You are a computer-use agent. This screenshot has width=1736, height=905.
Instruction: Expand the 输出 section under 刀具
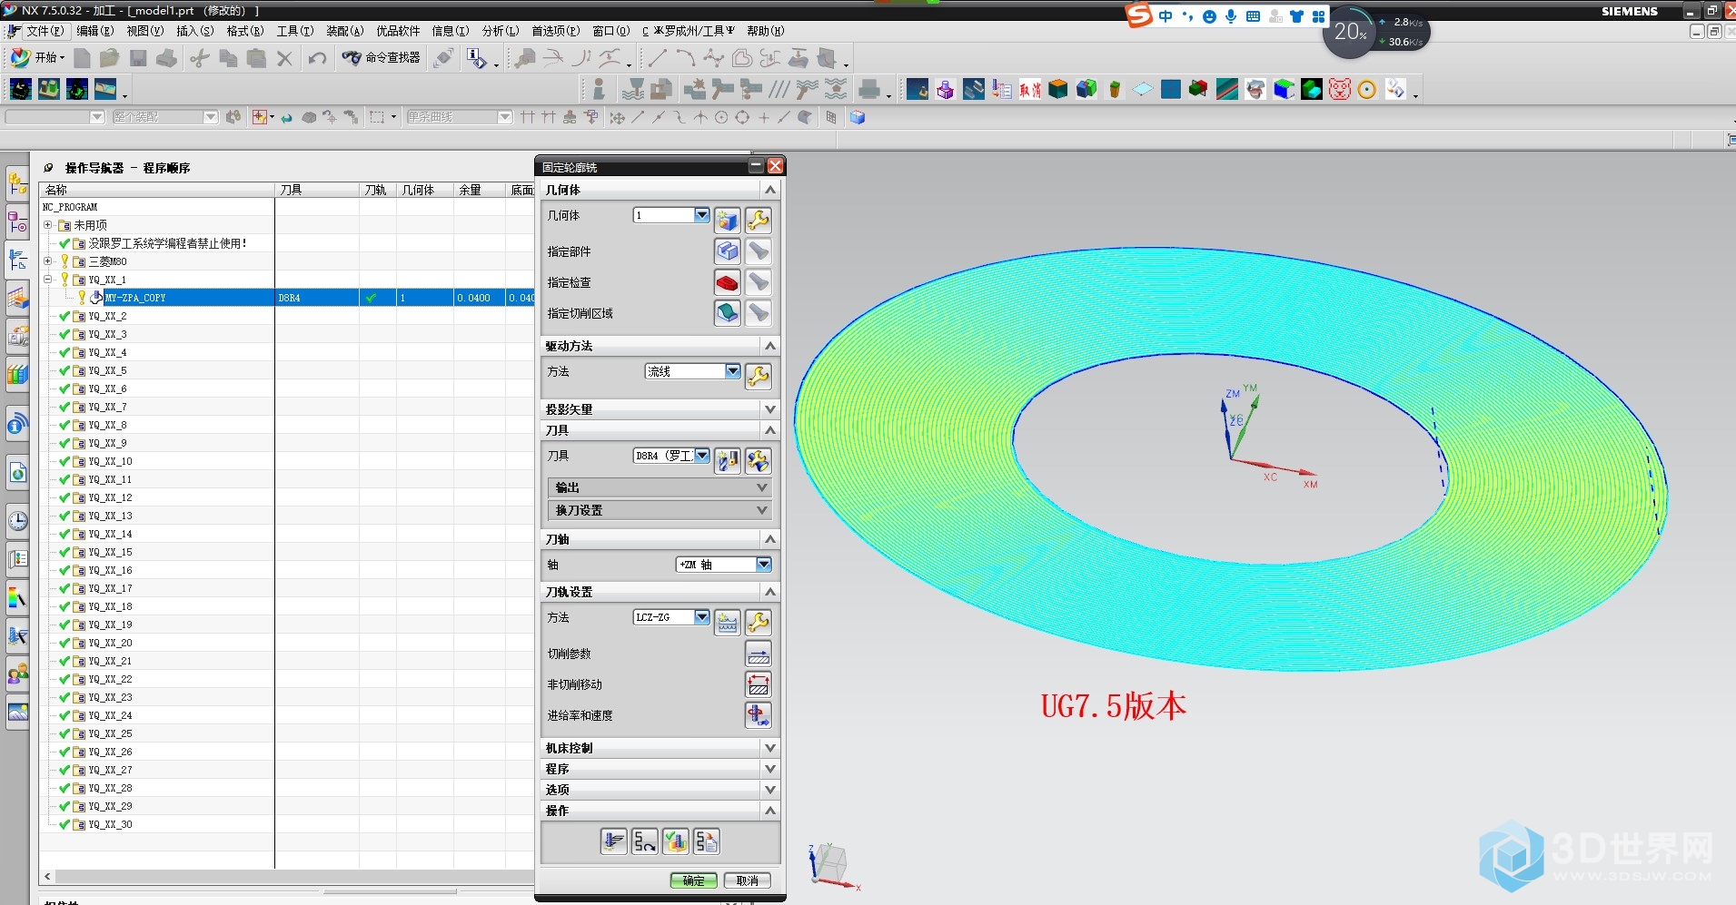660,487
